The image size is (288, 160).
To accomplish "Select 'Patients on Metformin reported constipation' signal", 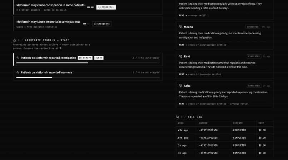I will coord(88,60).
